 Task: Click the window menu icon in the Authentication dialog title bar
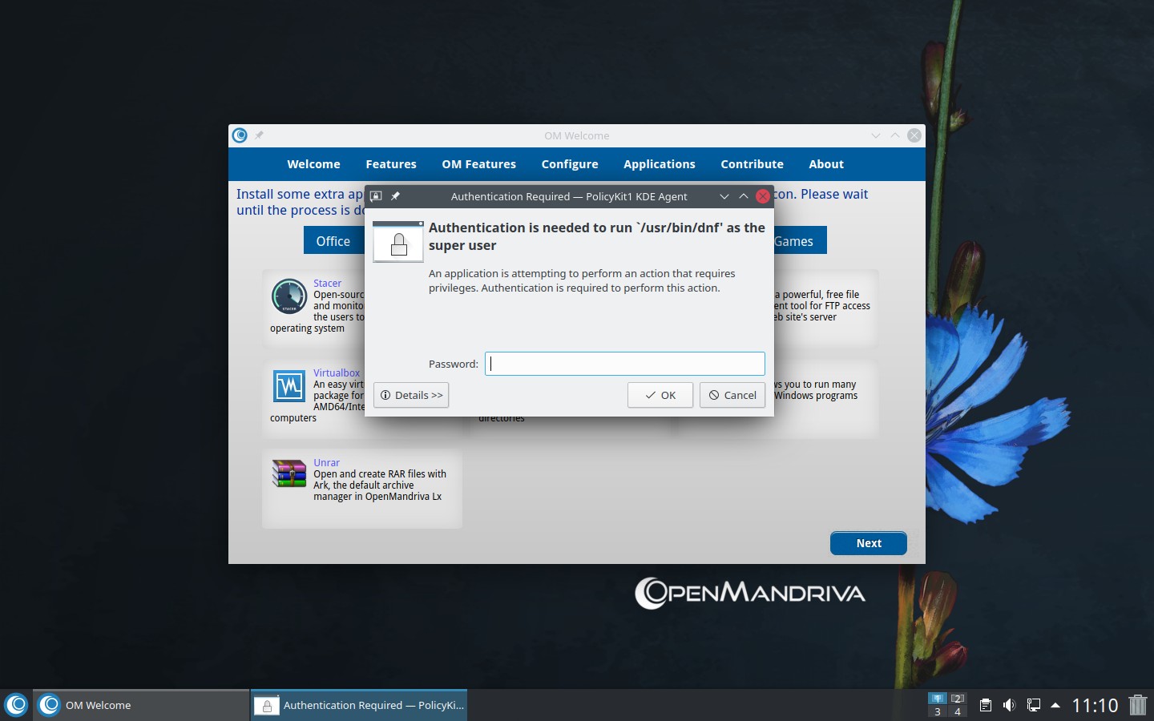(x=376, y=196)
